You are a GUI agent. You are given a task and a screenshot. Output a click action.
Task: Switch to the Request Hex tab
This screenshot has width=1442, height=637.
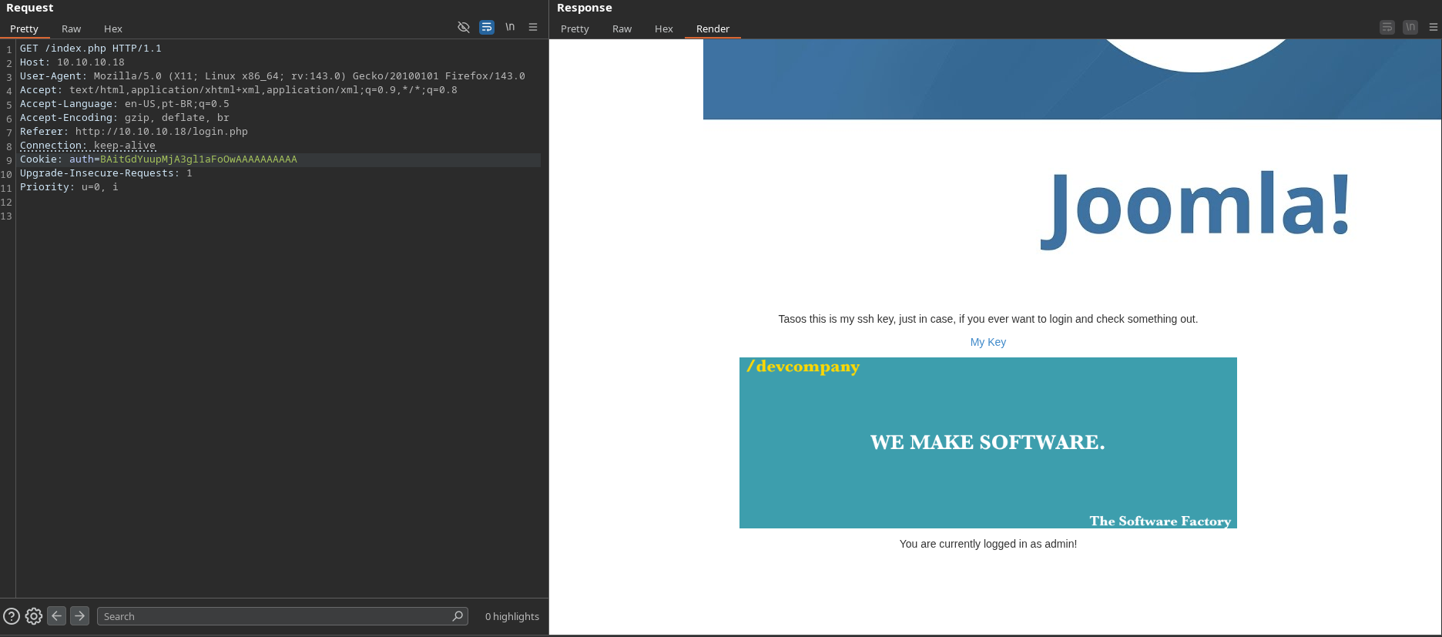click(x=113, y=28)
